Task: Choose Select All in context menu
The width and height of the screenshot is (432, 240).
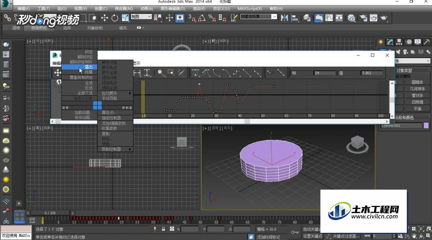Action: point(79,83)
